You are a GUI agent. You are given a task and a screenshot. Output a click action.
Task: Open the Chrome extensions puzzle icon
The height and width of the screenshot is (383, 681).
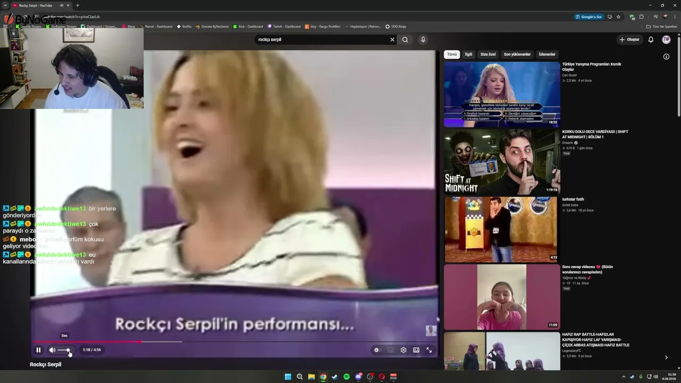click(641, 17)
